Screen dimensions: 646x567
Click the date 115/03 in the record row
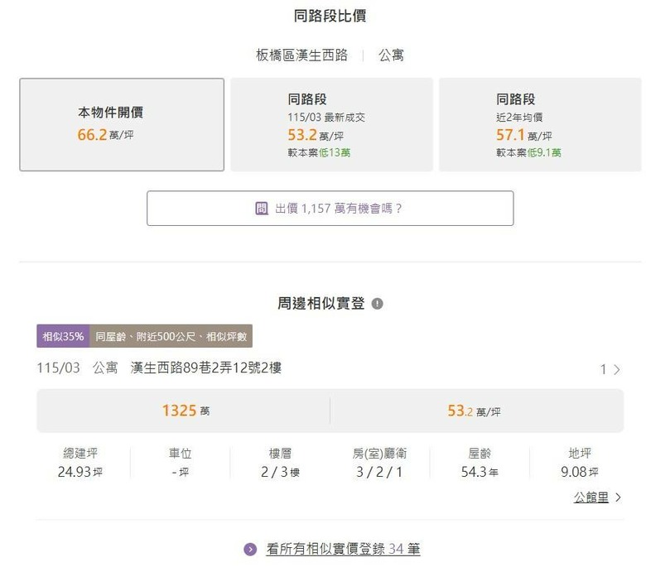[59, 368]
